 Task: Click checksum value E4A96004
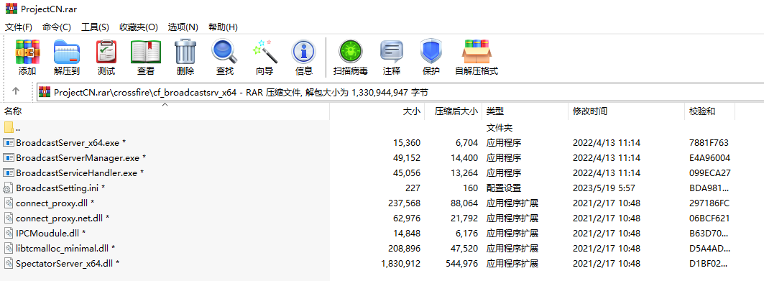coord(709,158)
